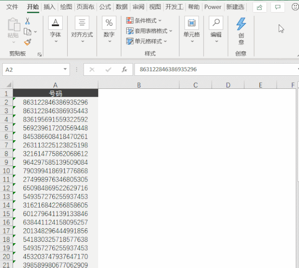This screenshot has width=299, height=268.
Task: Open the 单元格 cells group icon
Action: pos(192,23)
